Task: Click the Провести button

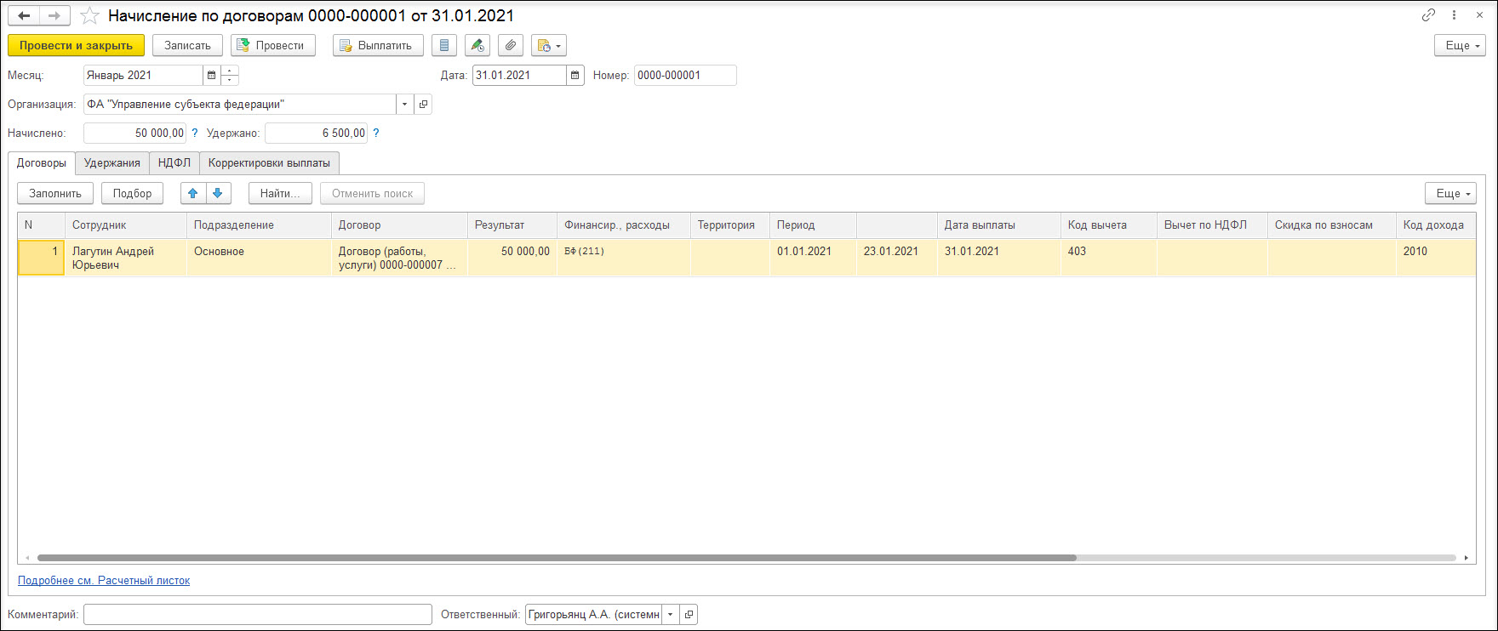Action: click(x=272, y=46)
